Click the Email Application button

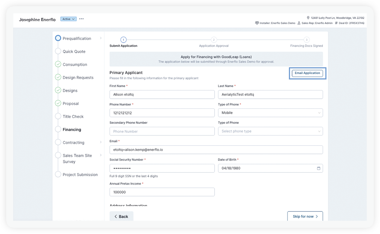tap(307, 73)
